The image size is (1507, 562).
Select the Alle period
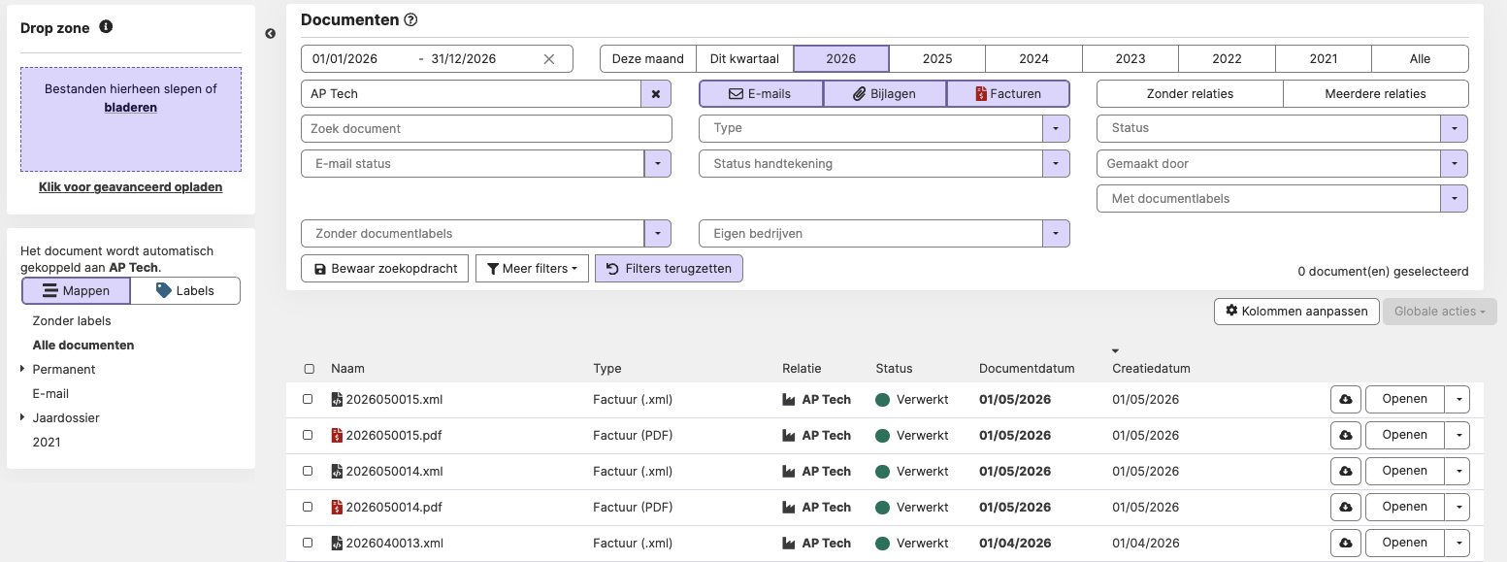(x=1420, y=59)
